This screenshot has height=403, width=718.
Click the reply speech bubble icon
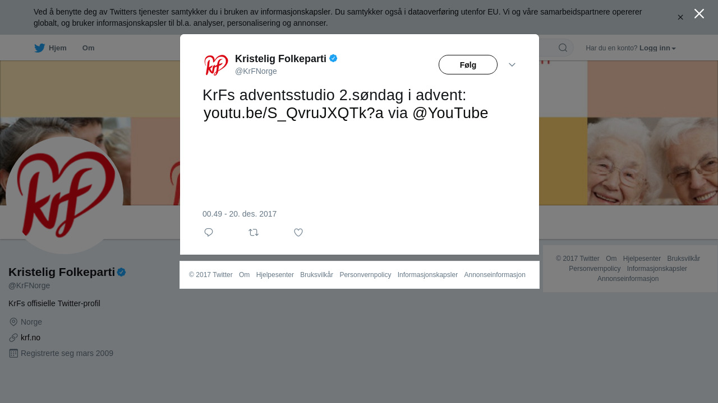[209, 232]
